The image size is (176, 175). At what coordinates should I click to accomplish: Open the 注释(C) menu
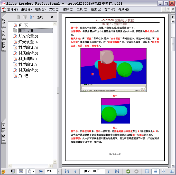pos(68,10)
